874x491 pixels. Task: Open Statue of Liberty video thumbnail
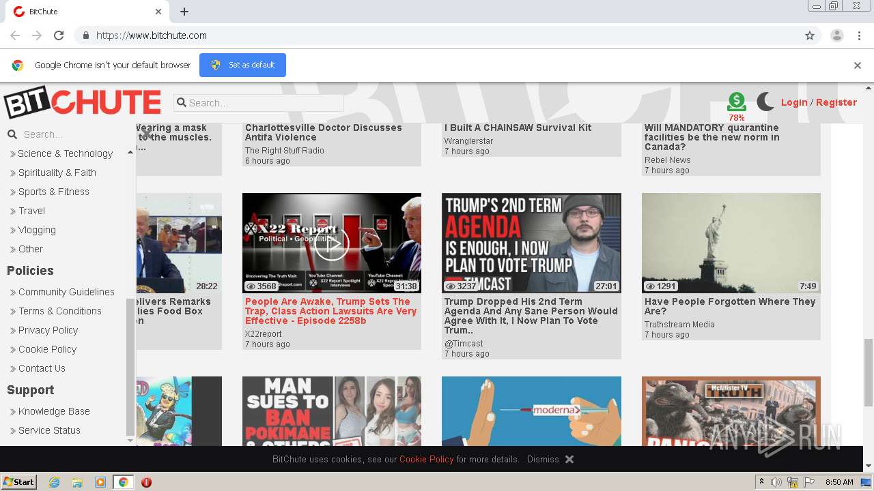(x=731, y=243)
